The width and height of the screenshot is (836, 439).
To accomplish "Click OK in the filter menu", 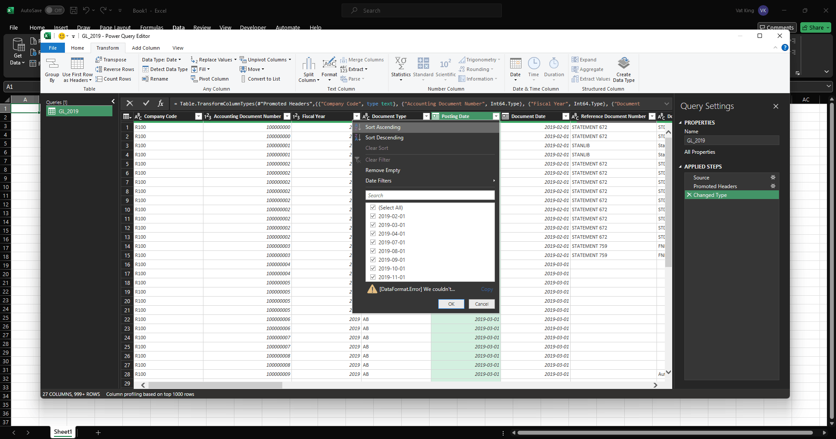I will [x=451, y=304].
